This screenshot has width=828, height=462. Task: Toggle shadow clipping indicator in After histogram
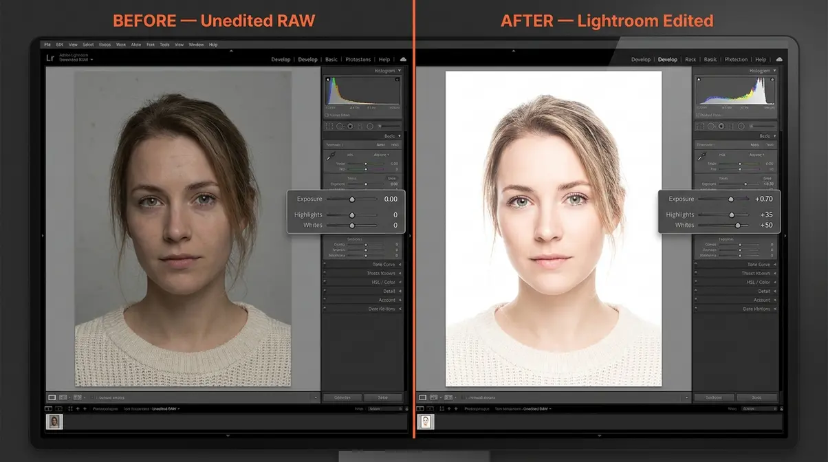pyautogui.click(x=699, y=80)
